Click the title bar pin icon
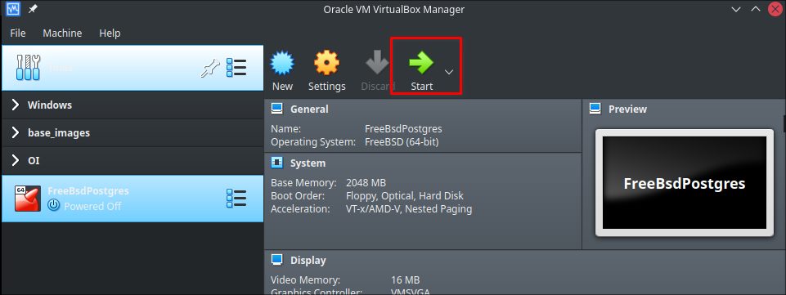This screenshot has width=786, height=295. point(33,9)
